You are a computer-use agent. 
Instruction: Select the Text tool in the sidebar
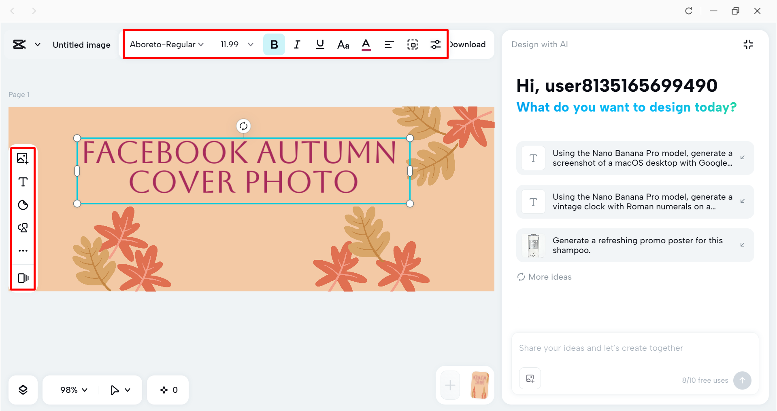[23, 182]
